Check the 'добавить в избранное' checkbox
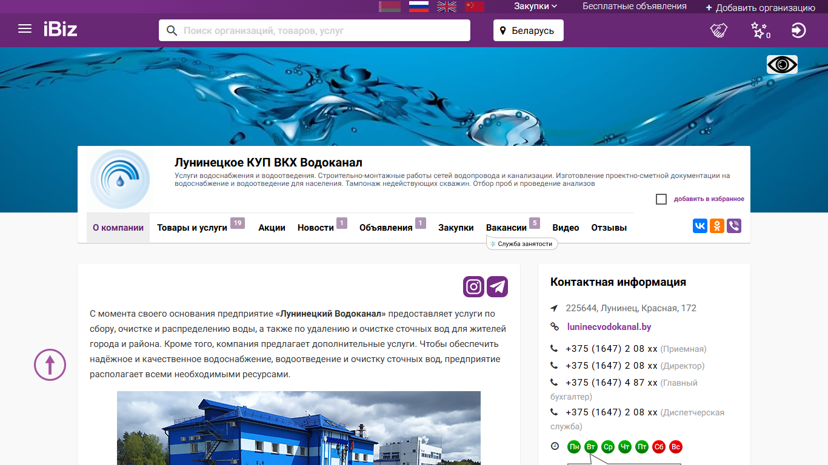Viewport: 828px width, 465px height. [x=661, y=199]
